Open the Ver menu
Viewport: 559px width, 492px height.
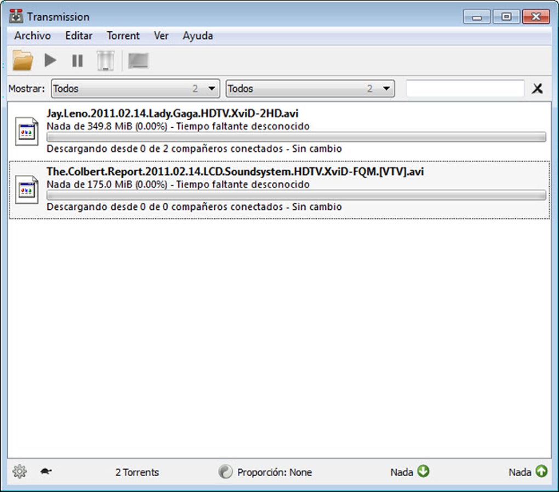161,36
